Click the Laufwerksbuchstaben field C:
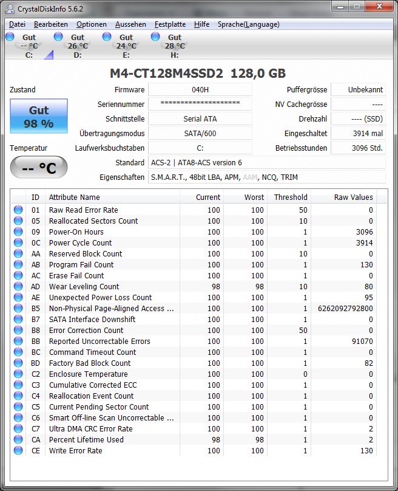Image resolution: width=398 pixels, height=491 pixels. coord(200,148)
